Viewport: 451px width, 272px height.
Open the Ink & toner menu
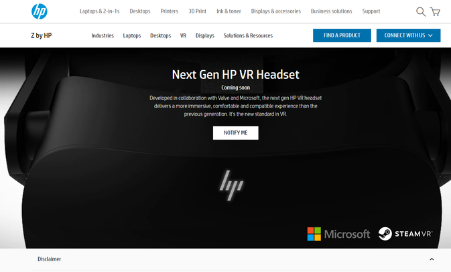tap(229, 11)
